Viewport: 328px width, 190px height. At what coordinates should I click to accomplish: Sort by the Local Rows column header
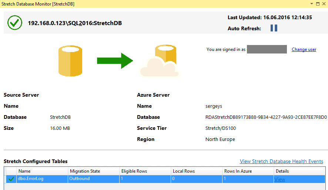(x=197, y=171)
